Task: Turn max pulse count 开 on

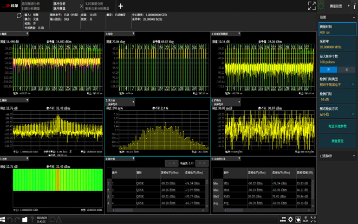Action: click(x=328, y=69)
